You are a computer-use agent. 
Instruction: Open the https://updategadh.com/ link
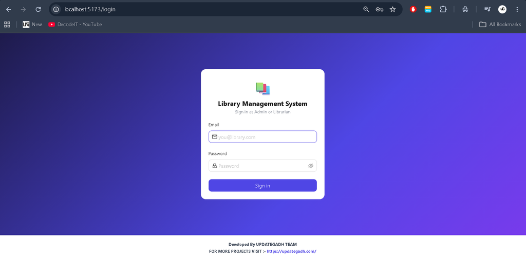pos(292,251)
